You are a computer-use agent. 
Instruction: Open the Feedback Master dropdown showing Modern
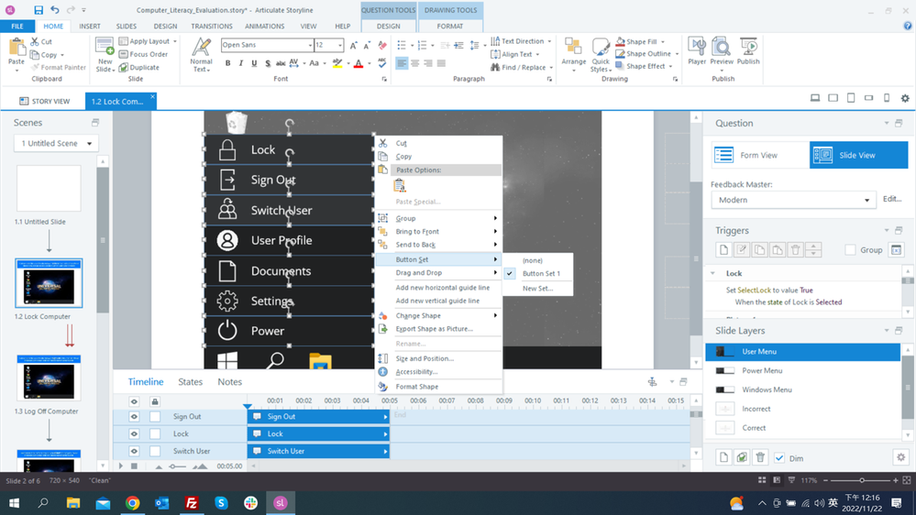coord(793,200)
